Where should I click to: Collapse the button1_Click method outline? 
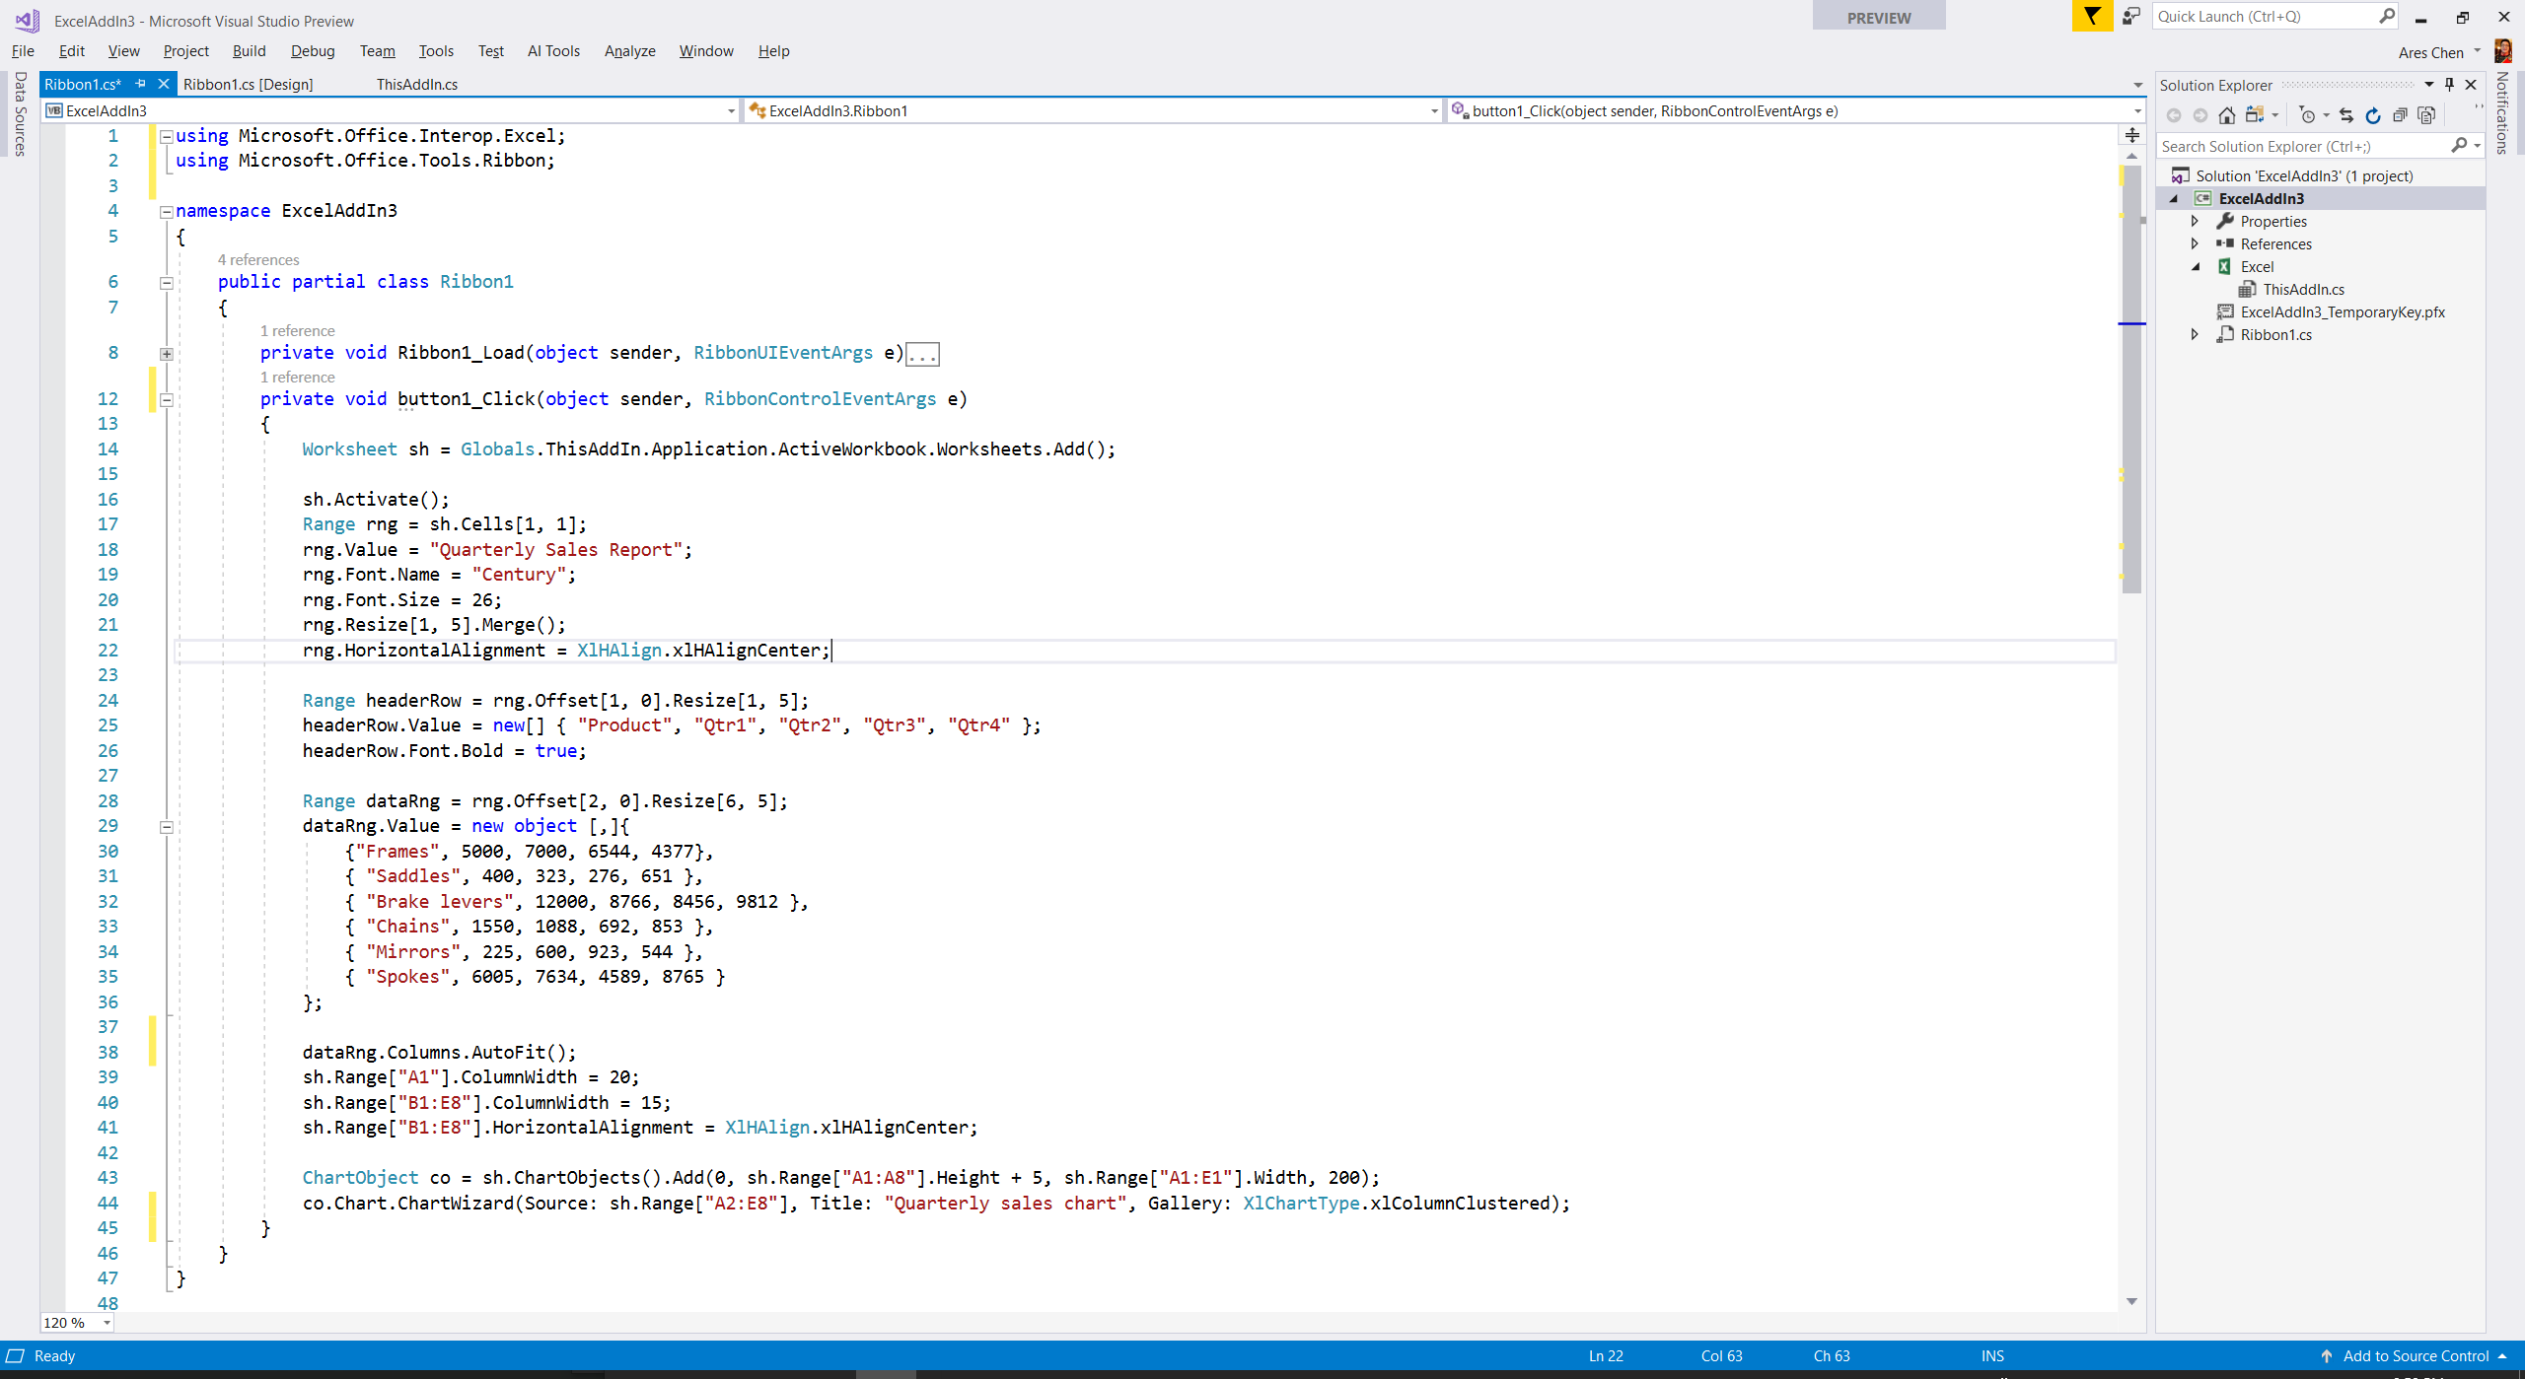coord(167,400)
